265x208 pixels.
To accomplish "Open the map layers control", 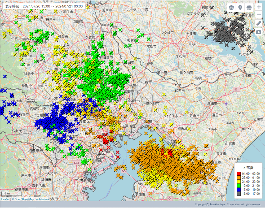I will click(x=231, y=7).
